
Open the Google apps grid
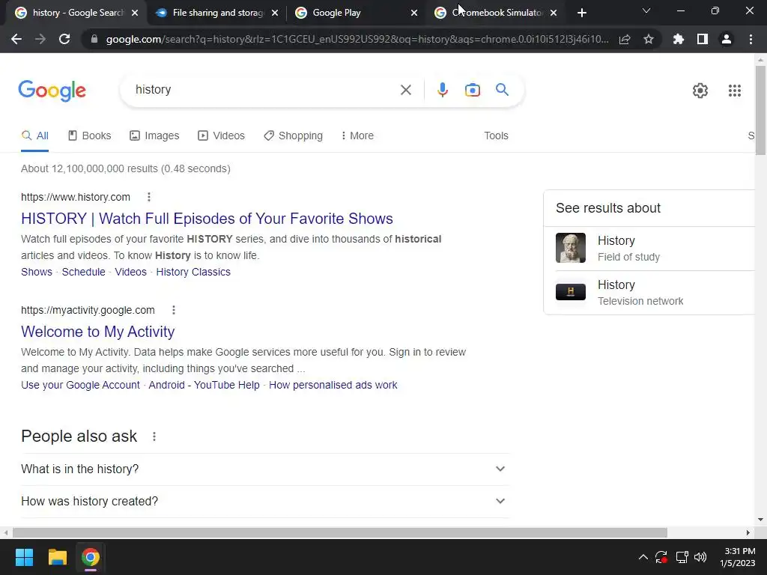pyautogui.click(x=734, y=91)
